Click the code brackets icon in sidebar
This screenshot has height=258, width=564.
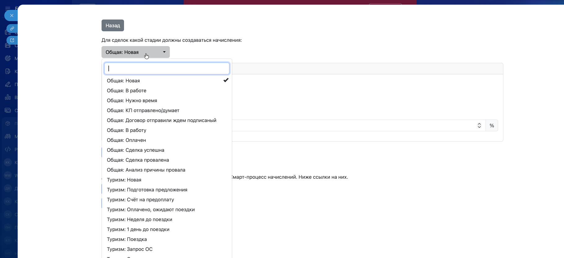(x=8, y=149)
